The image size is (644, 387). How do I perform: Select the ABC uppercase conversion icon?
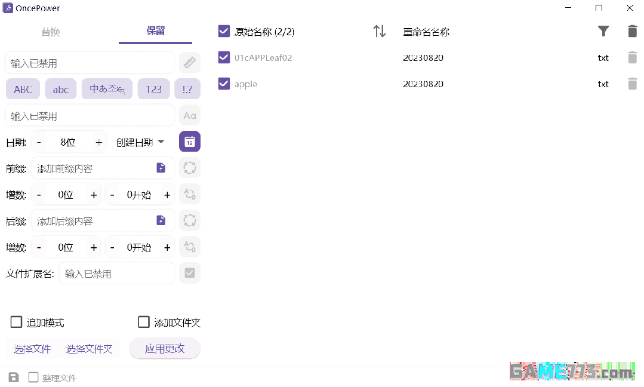[x=23, y=88]
